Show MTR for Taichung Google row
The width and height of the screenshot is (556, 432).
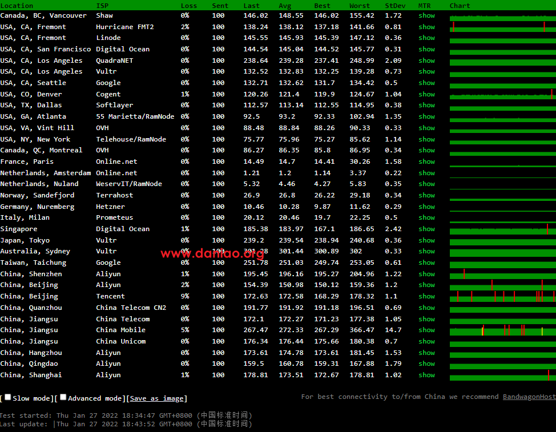426,263
